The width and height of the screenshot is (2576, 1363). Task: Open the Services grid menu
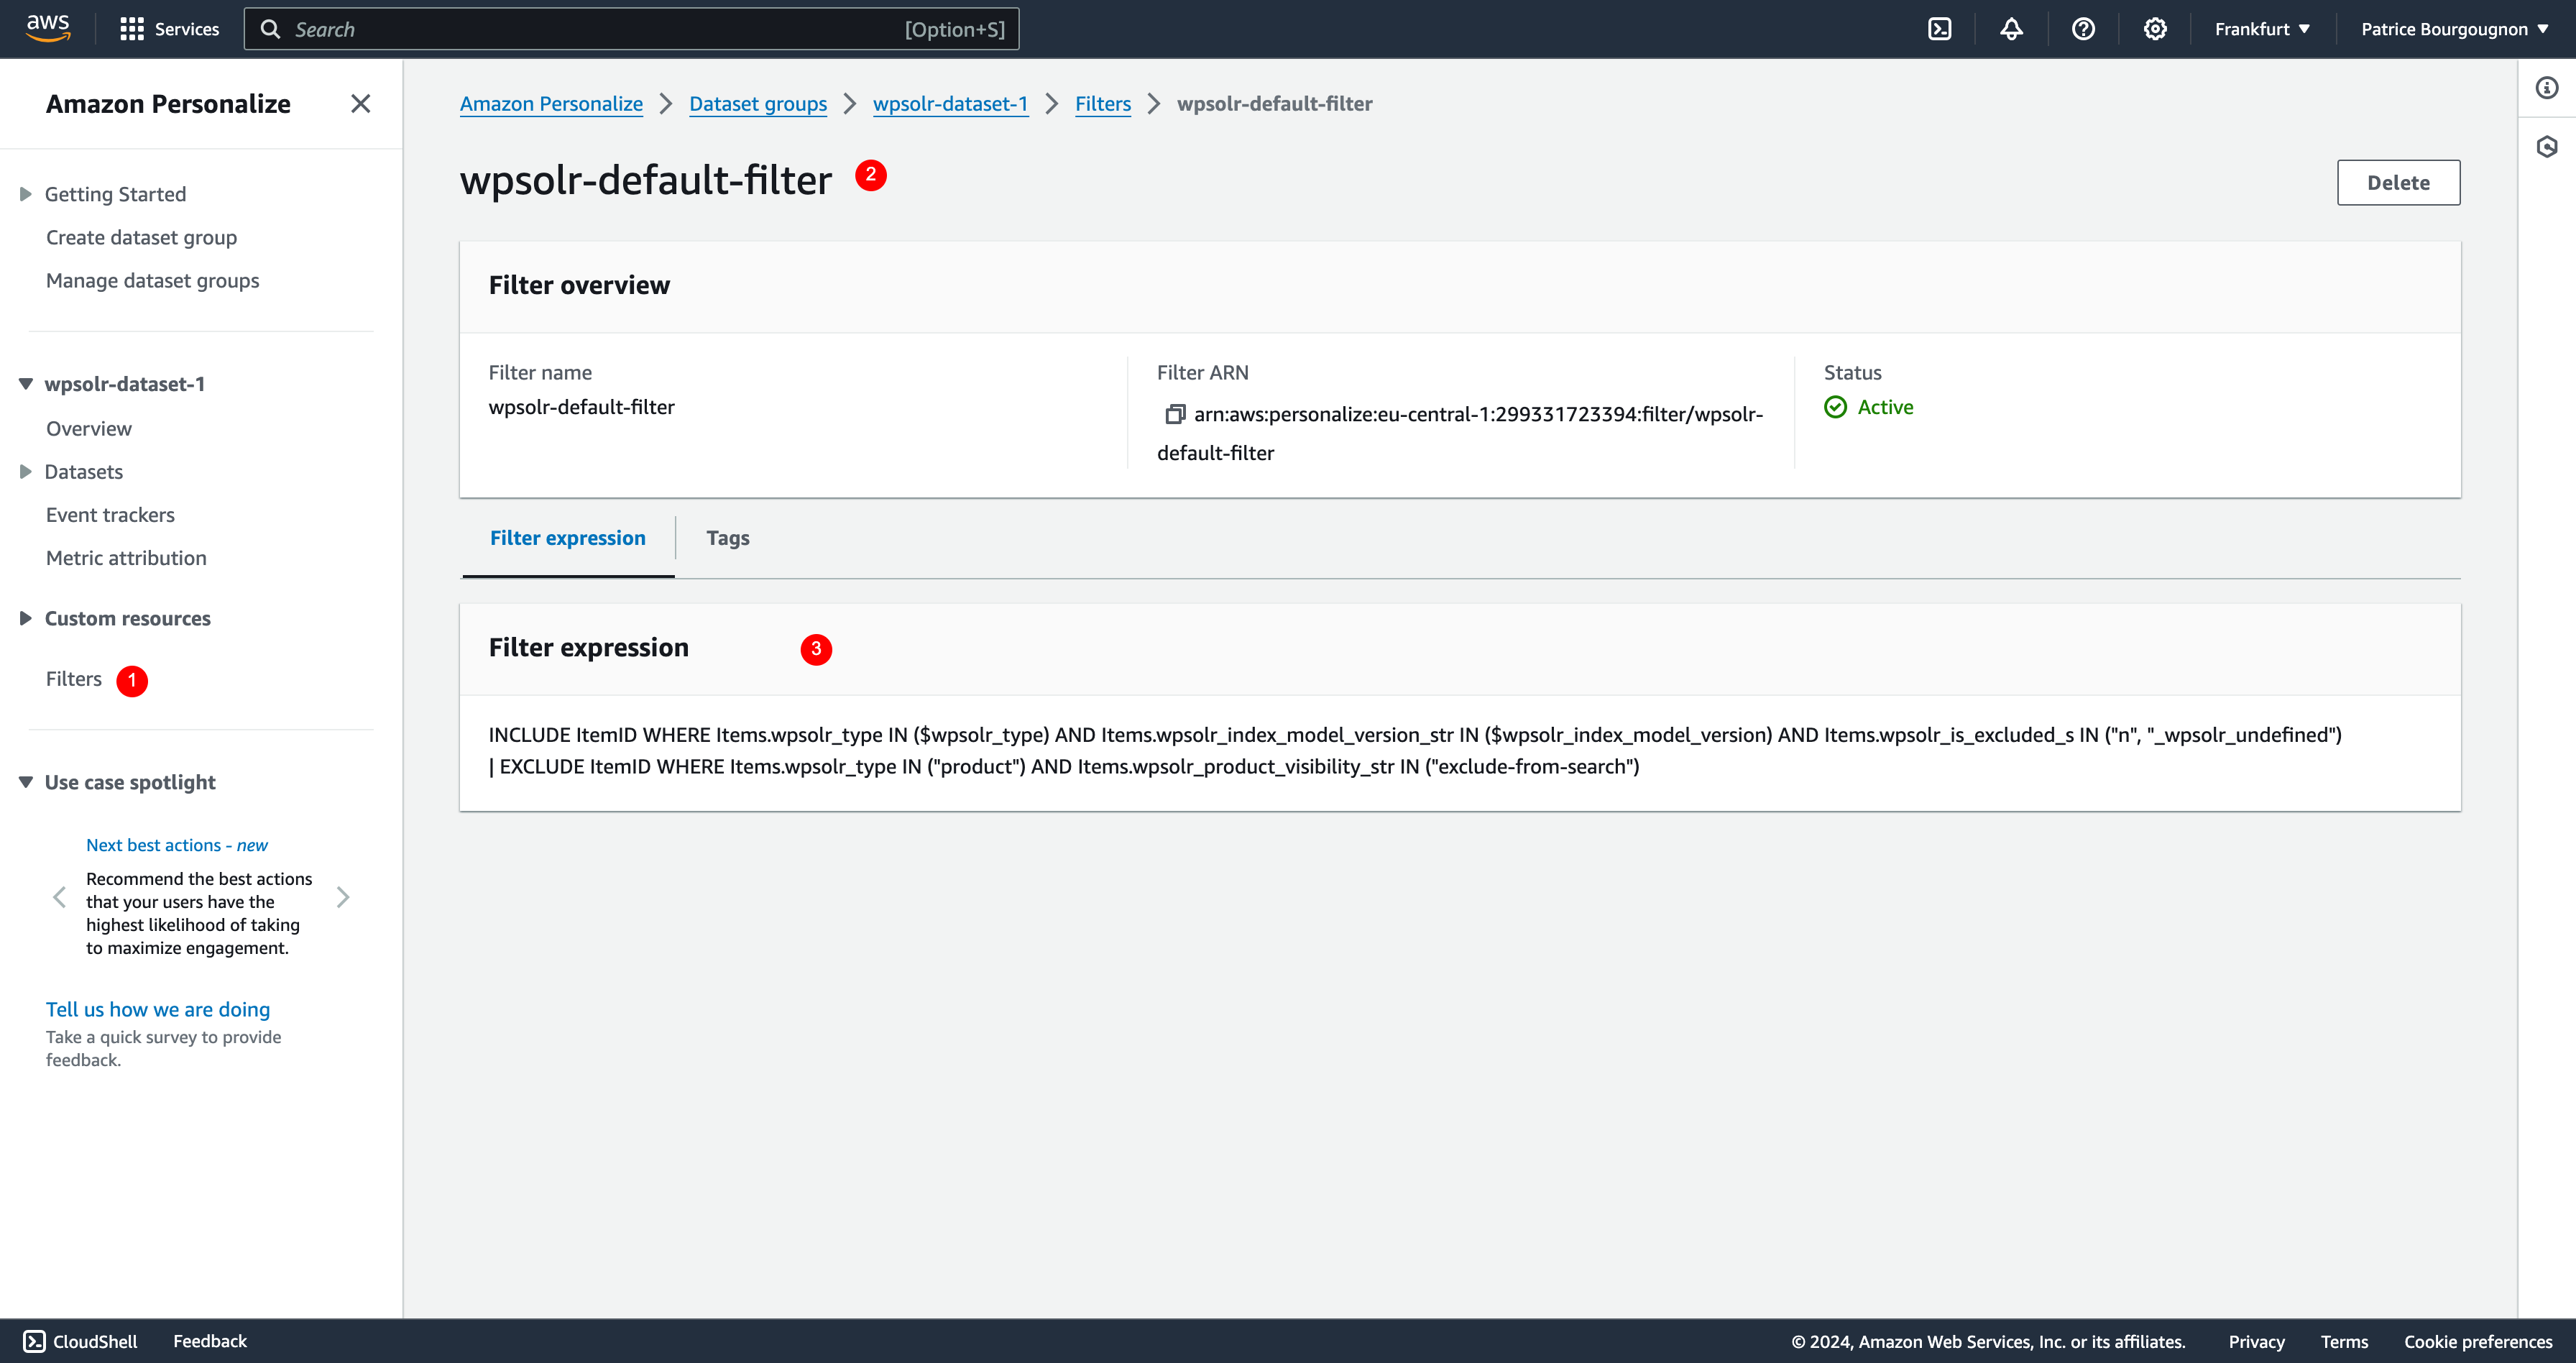click(169, 29)
